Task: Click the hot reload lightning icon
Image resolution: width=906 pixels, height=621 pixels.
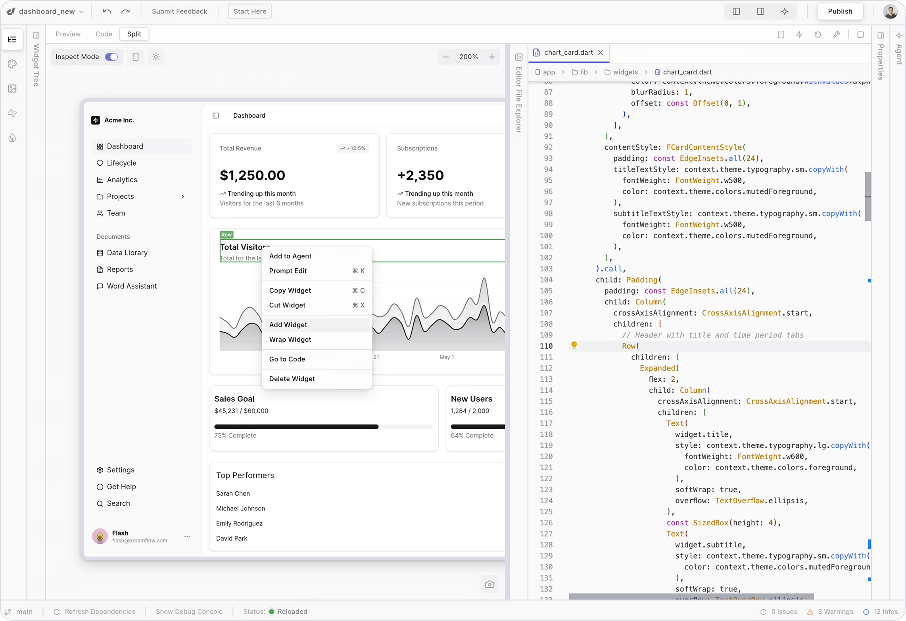Action: (799, 34)
